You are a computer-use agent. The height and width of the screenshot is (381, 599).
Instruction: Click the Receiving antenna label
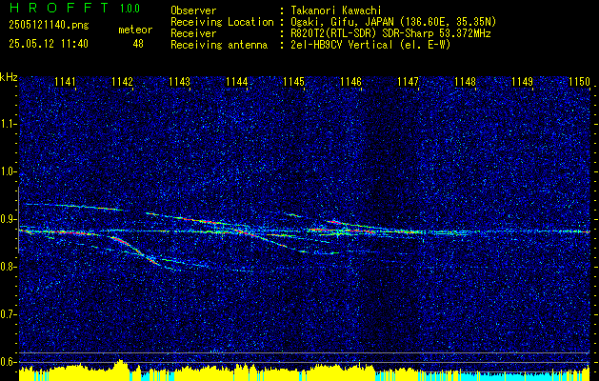click(x=219, y=45)
